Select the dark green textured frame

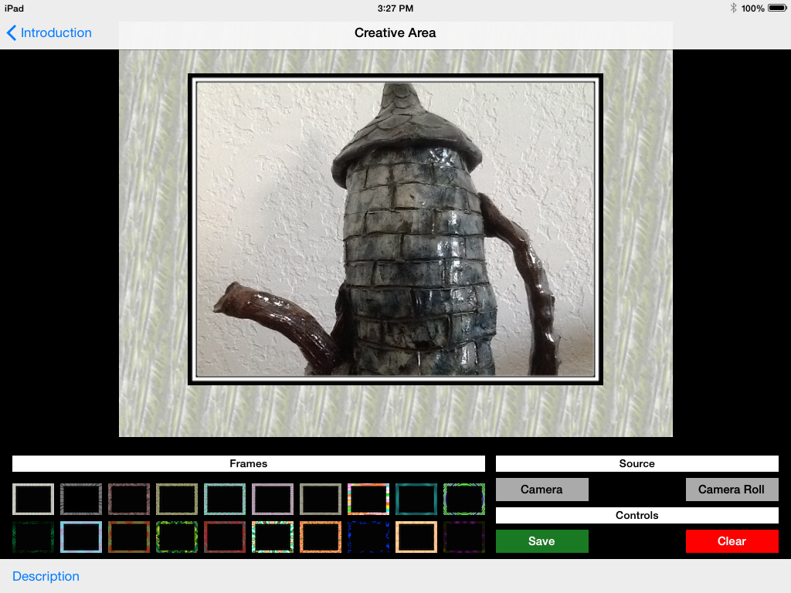pos(33,537)
